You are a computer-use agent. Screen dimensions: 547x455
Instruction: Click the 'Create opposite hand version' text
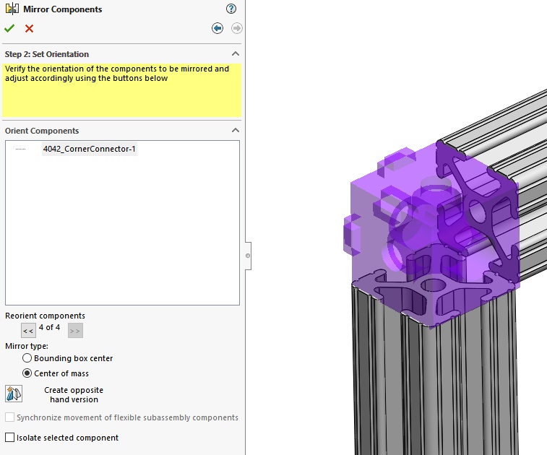pos(74,394)
